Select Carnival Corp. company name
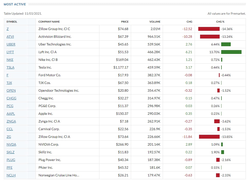Screen dimensions: 249x181 click(49, 129)
